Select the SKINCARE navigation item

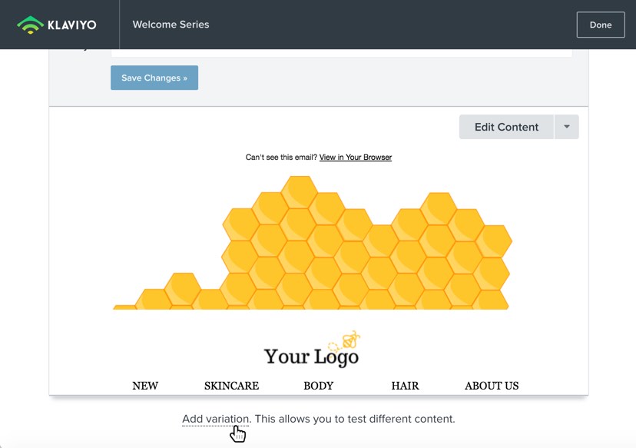pos(231,386)
